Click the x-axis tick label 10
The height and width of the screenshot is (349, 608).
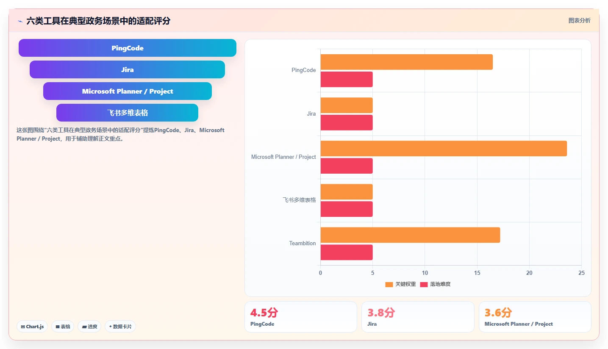[425, 273]
